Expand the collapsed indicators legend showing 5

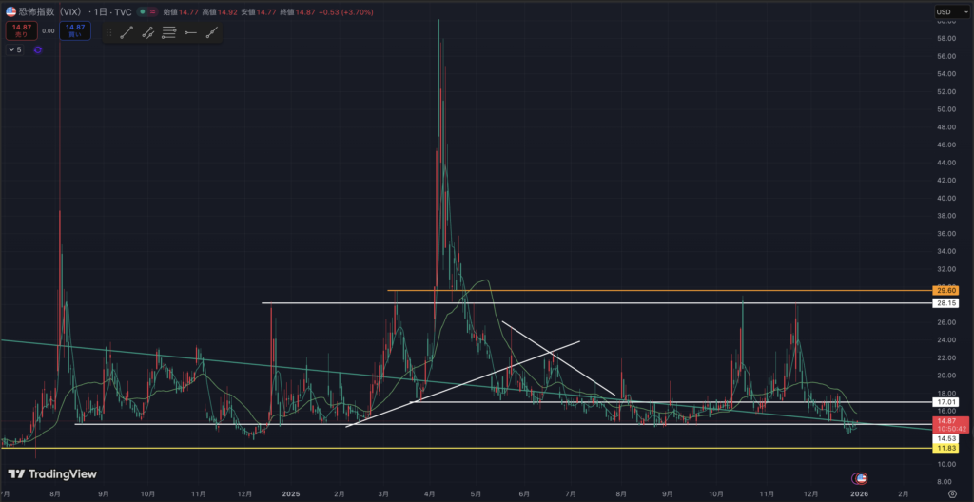click(x=15, y=49)
